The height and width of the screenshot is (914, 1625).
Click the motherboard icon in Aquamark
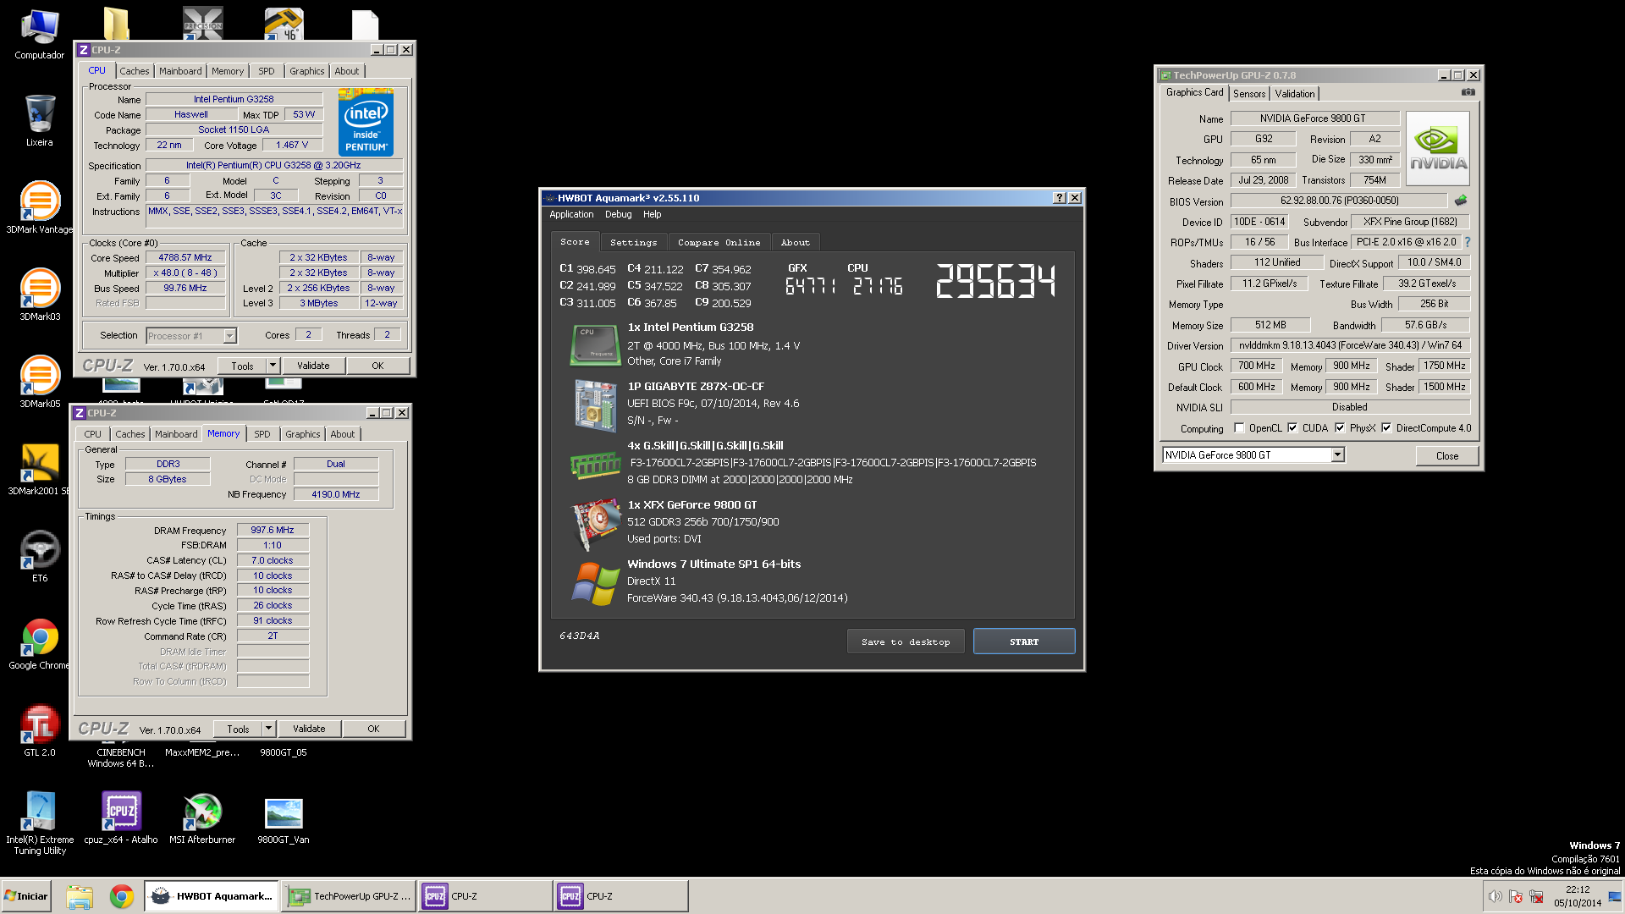click(595, 405)
